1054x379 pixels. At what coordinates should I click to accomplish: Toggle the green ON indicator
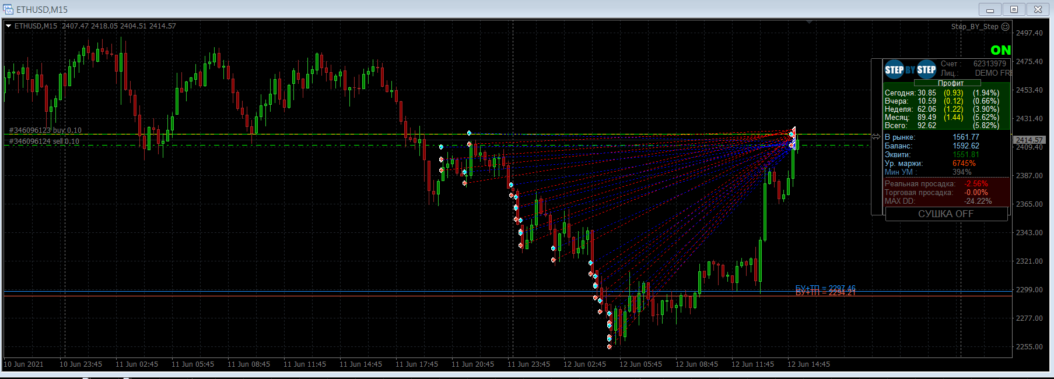(x=1000, y=51)
